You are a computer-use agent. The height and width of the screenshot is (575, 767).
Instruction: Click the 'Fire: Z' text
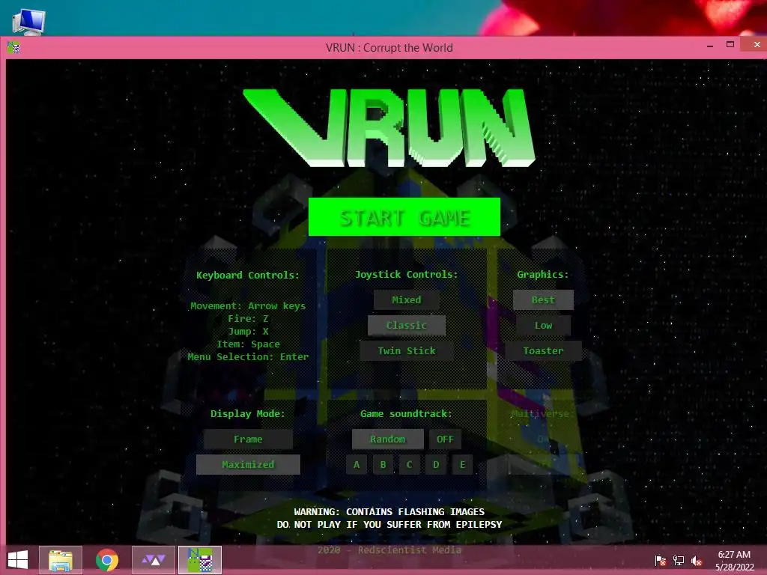coord(248,319)
